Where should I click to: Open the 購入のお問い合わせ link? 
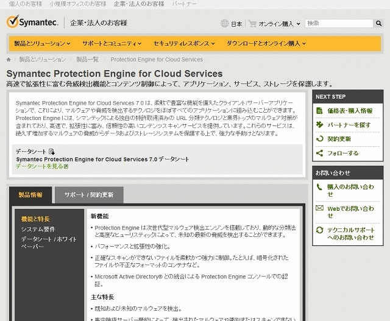point(350,191)
